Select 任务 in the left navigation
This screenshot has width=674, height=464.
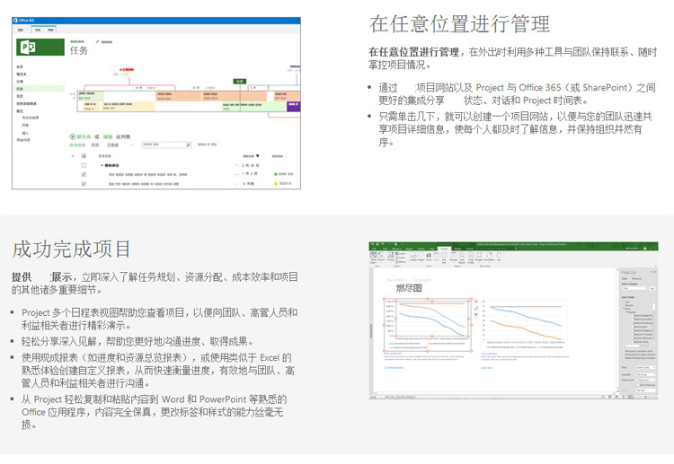(x=20, y=89)
